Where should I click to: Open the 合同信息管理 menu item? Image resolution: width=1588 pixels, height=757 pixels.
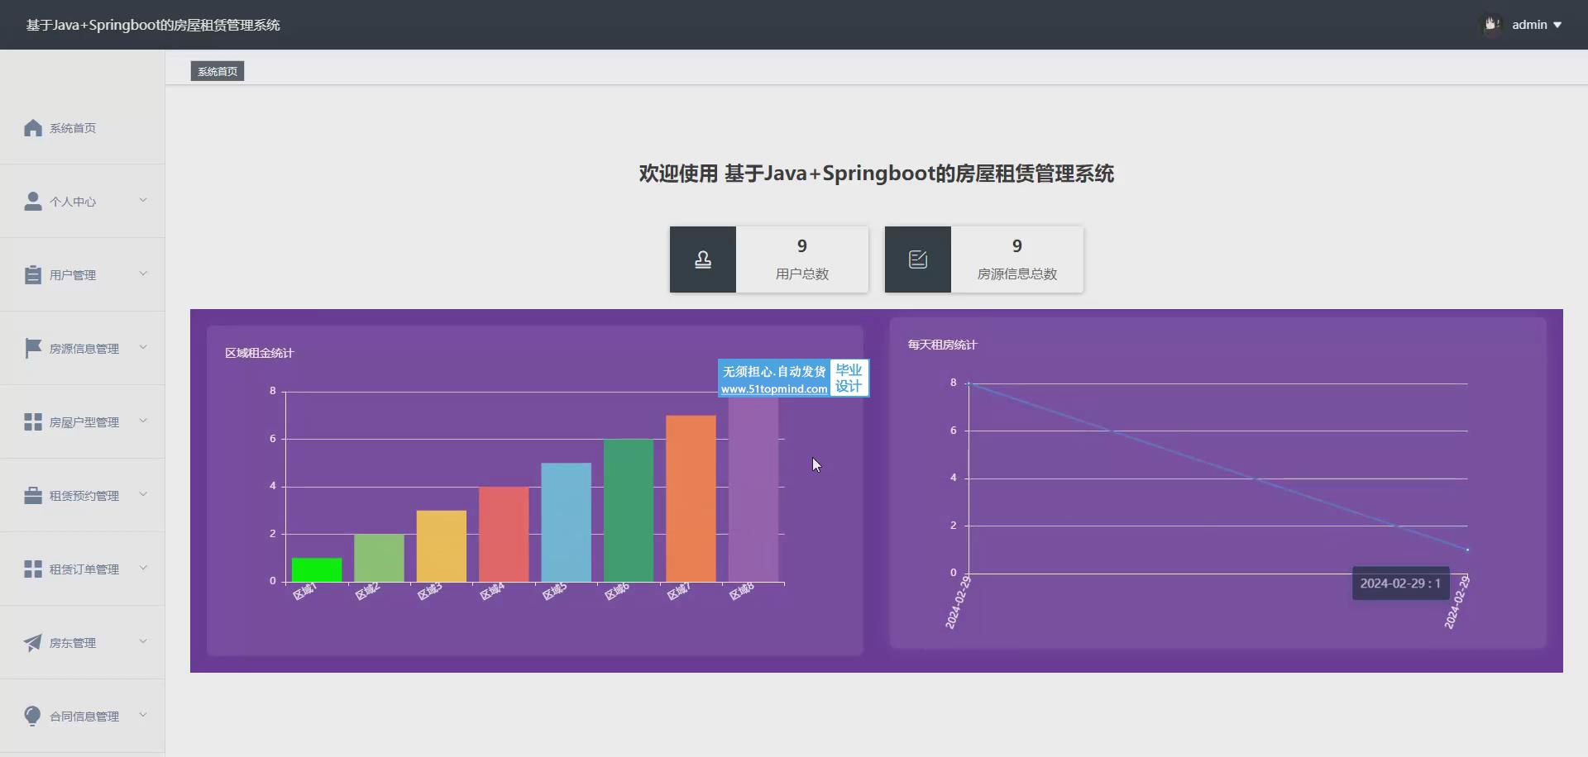tap(83, 717)
